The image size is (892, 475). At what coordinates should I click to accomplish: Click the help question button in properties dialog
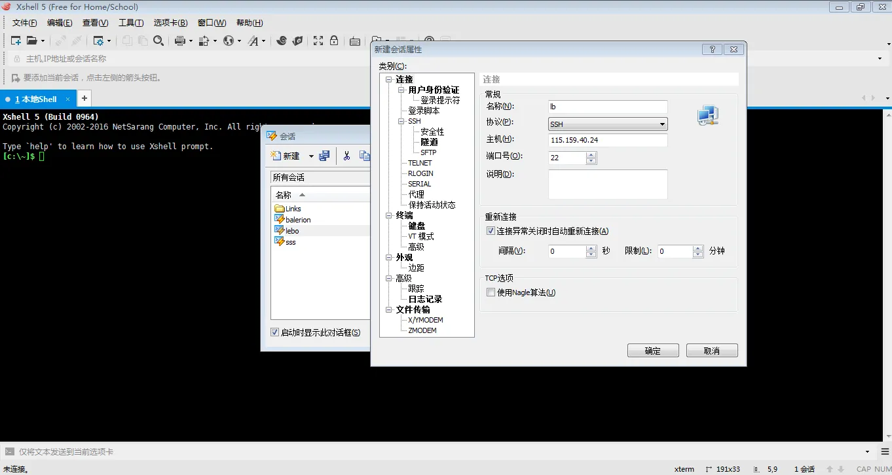[x=712, y=49]
